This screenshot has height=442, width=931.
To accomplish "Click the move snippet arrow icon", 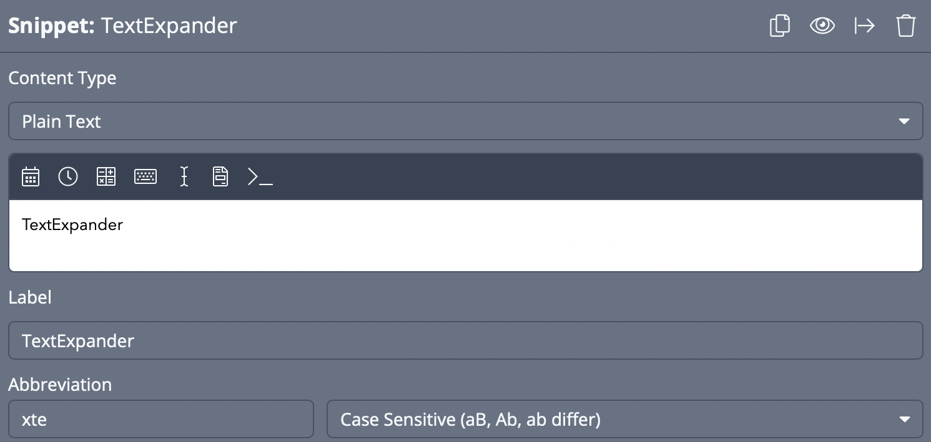I will click(x=864, y=26).
